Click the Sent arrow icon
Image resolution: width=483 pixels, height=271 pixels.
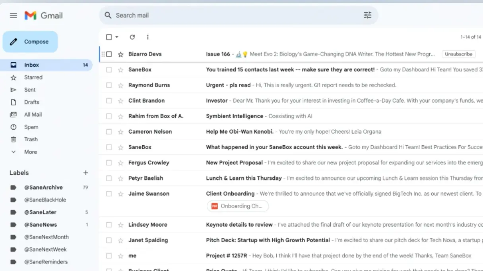pyautogui.click(x=14, y=90)
